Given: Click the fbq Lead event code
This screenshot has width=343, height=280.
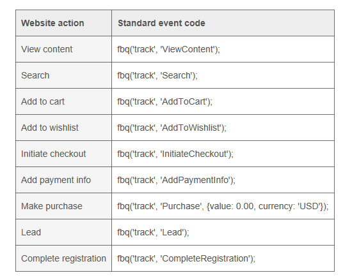Looking at the screenshot, I should coord(153,232).
